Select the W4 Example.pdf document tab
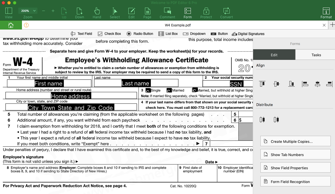The width and height of the screenshot is (335, 194). [178, 25]
